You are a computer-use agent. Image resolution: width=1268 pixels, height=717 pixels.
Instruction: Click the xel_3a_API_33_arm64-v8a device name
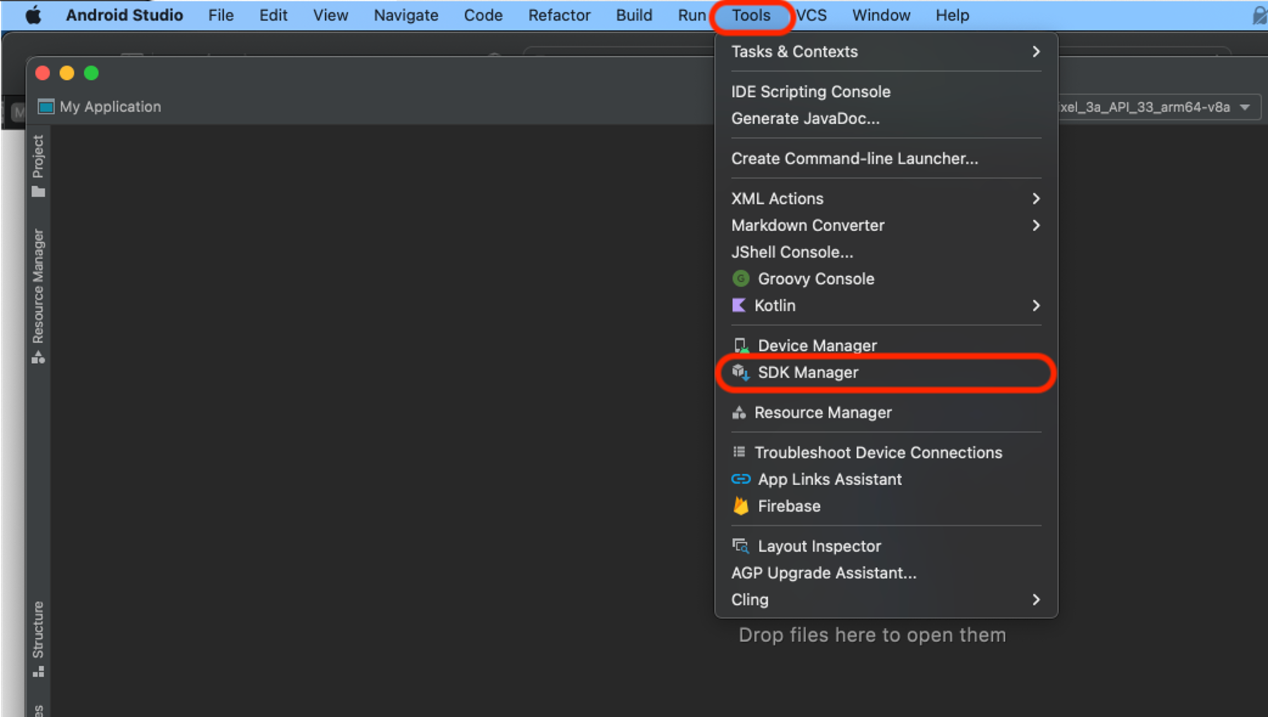point(1144,107)
